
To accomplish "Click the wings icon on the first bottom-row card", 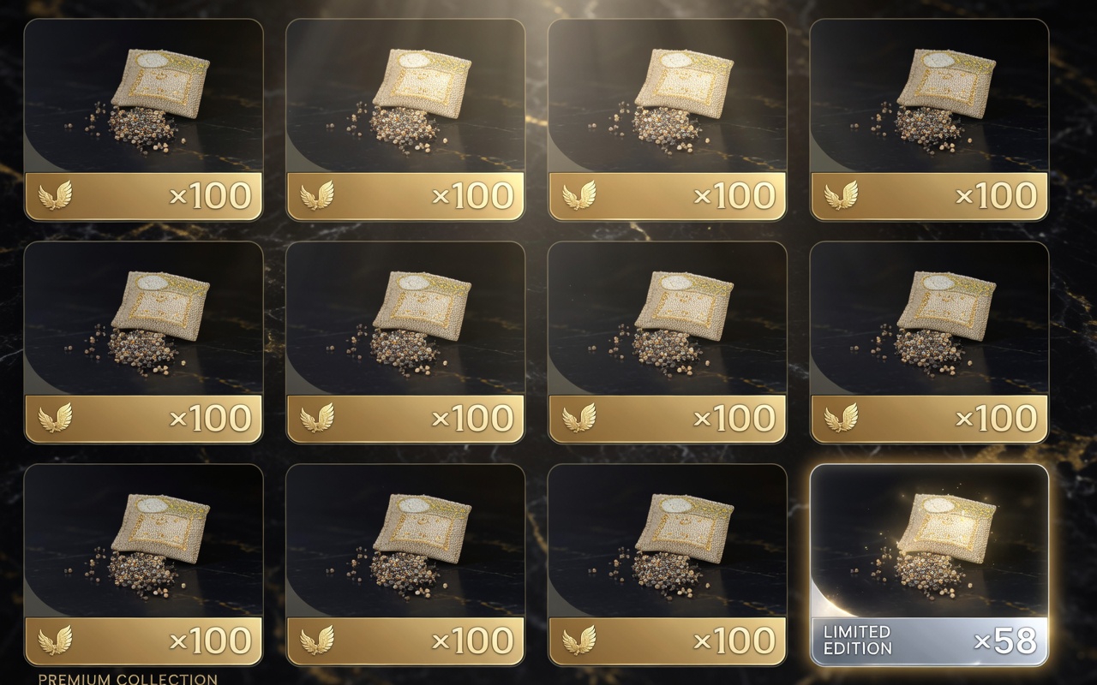I will point(55,641).
